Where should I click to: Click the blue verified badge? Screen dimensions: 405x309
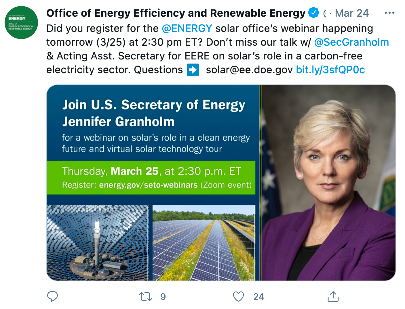(313, 13)
